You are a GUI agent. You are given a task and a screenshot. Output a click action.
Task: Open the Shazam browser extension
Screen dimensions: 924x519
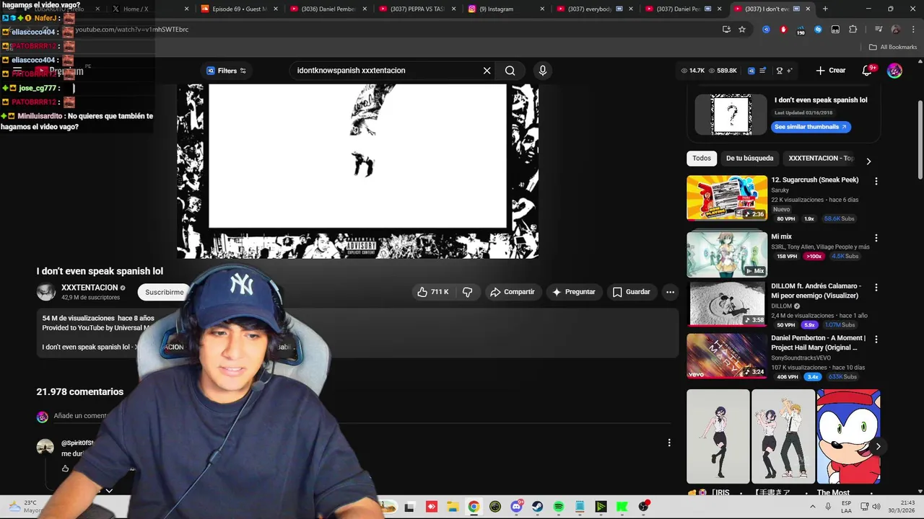pyautogui.click(x=818, y=30)
